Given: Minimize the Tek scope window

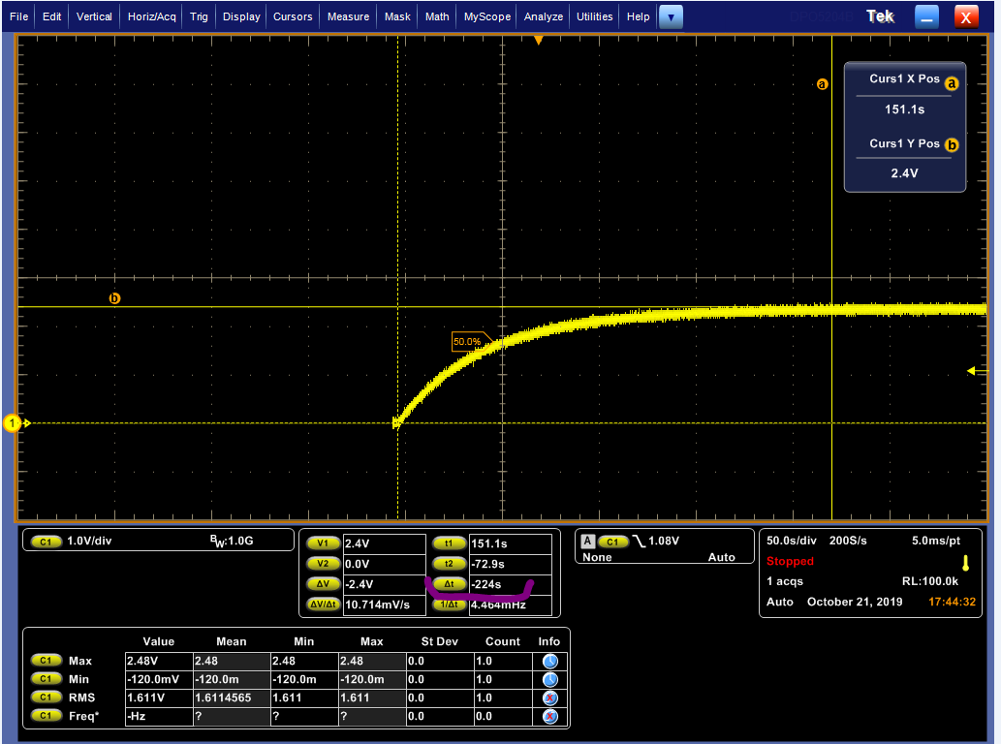Looking at the screenshot, I should click(x=926, y=17).
